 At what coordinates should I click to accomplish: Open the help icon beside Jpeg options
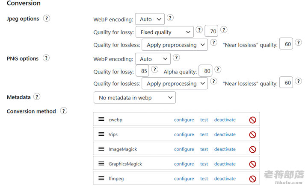point(47,18)
